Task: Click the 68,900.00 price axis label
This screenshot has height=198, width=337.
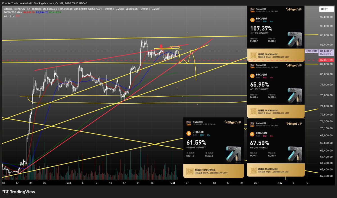Action: 326,136
